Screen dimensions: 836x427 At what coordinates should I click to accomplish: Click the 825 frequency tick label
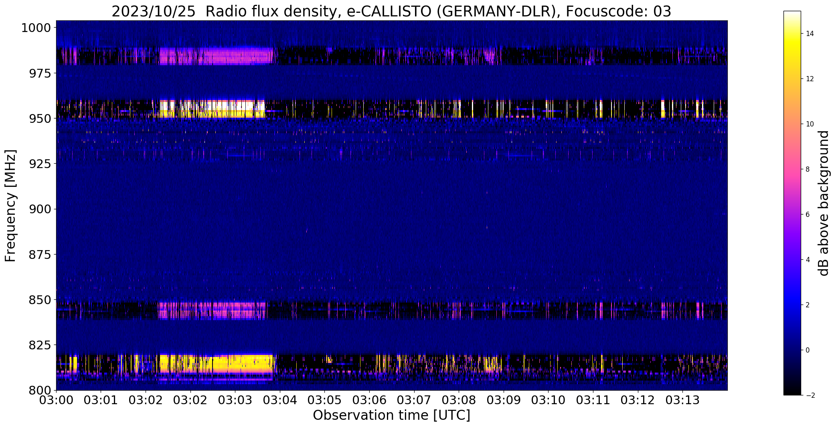(x=40, y=345)
